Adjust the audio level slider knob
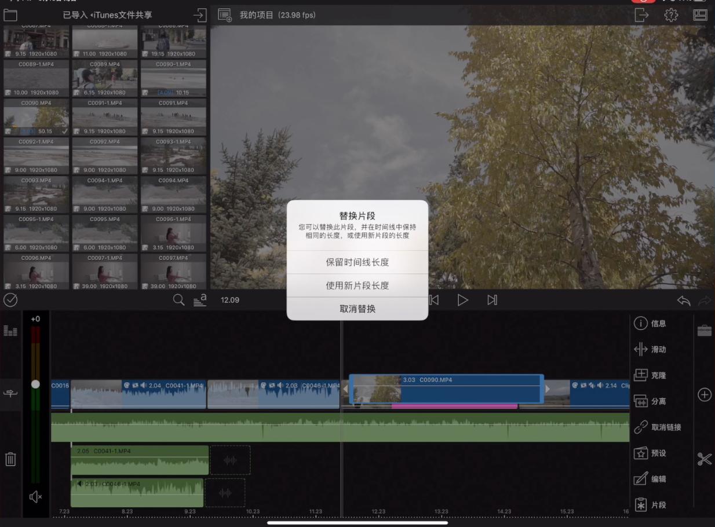 tap(36, 383)
